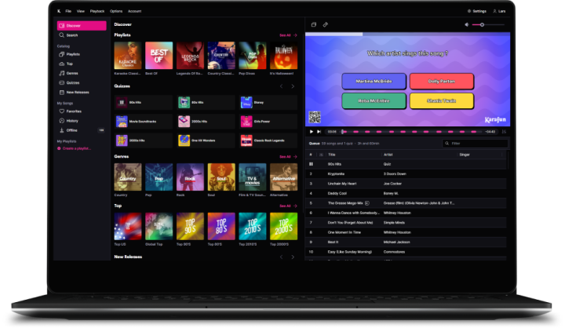Click the toggle icon right of remaining time
Viewport: 565px width, 328px height.
click(504, 132)
